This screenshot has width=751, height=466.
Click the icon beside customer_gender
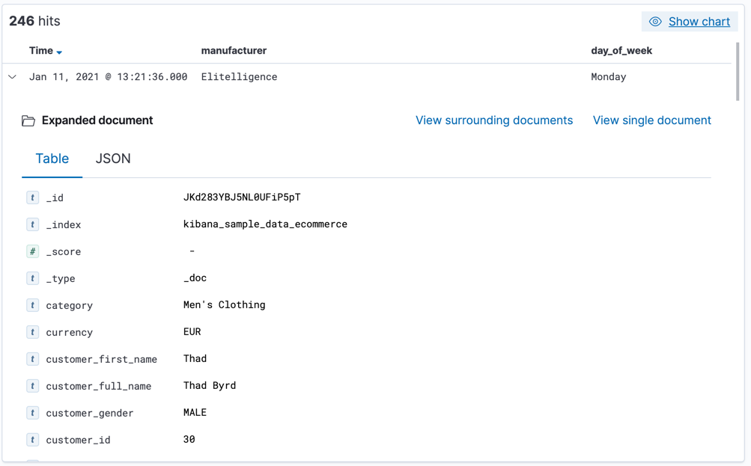point(32,412)
